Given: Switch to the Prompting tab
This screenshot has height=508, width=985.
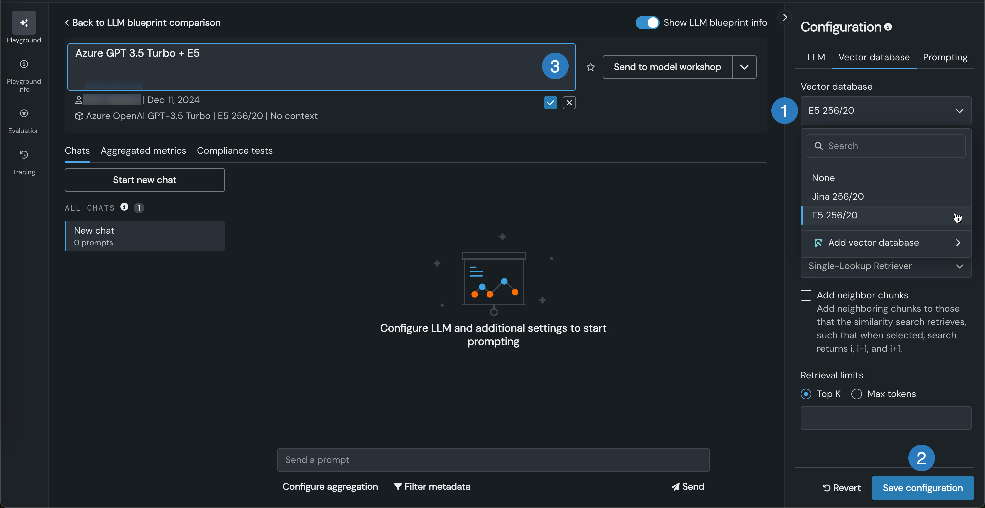Looking at the screenshot, I should [945, 57].
